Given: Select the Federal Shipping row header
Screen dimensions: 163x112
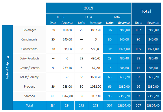Looking at the screenshot, I should [7, 68].
